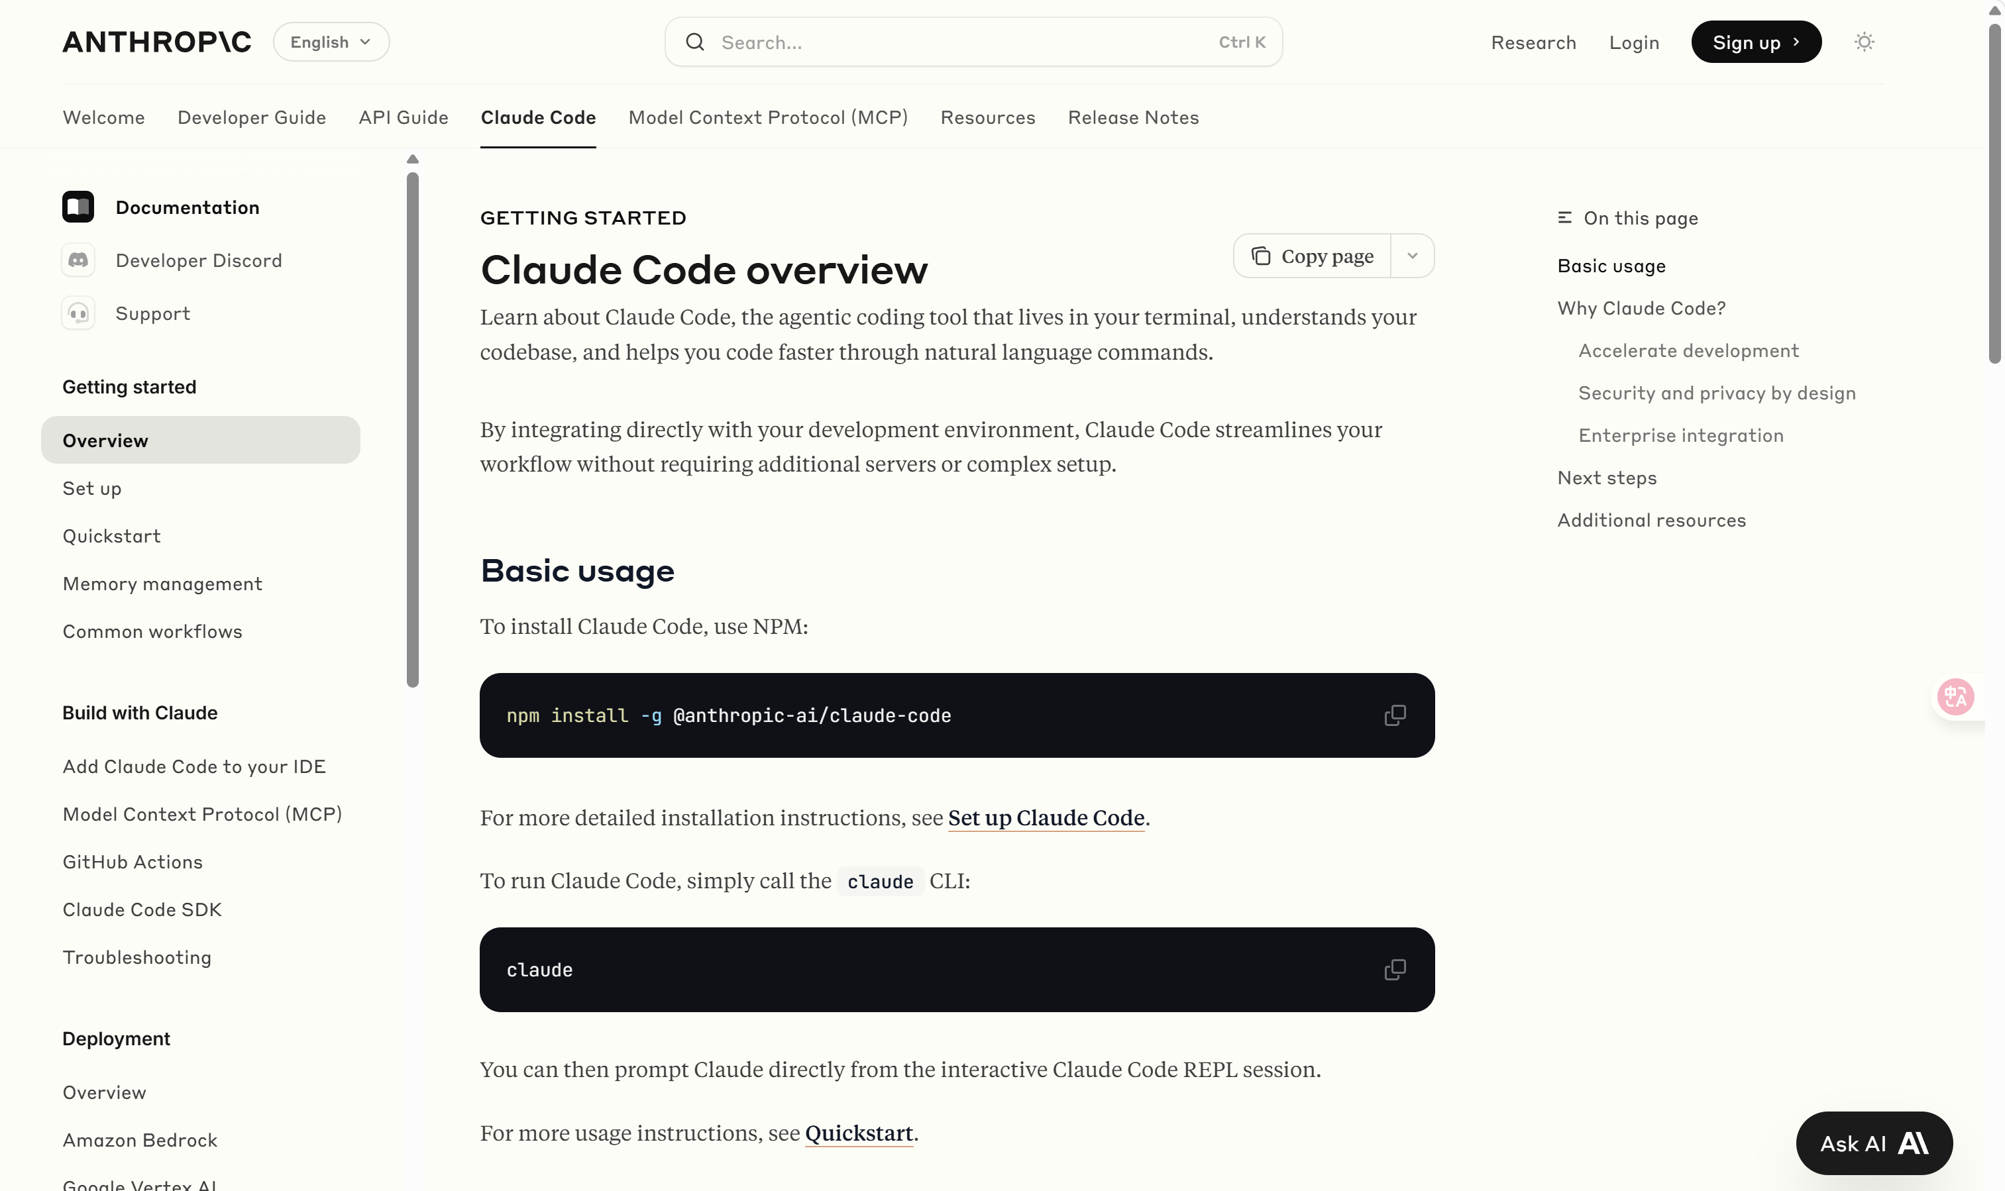Select the Claude Code tab

(538, 117)
